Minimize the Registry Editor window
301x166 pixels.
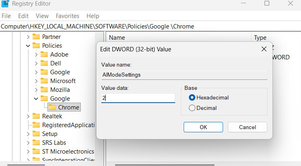[244, 3]
